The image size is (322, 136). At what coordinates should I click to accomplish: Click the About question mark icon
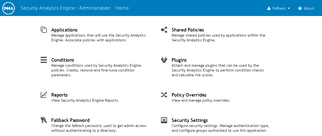pyautogui.click(x=300, y=8)
